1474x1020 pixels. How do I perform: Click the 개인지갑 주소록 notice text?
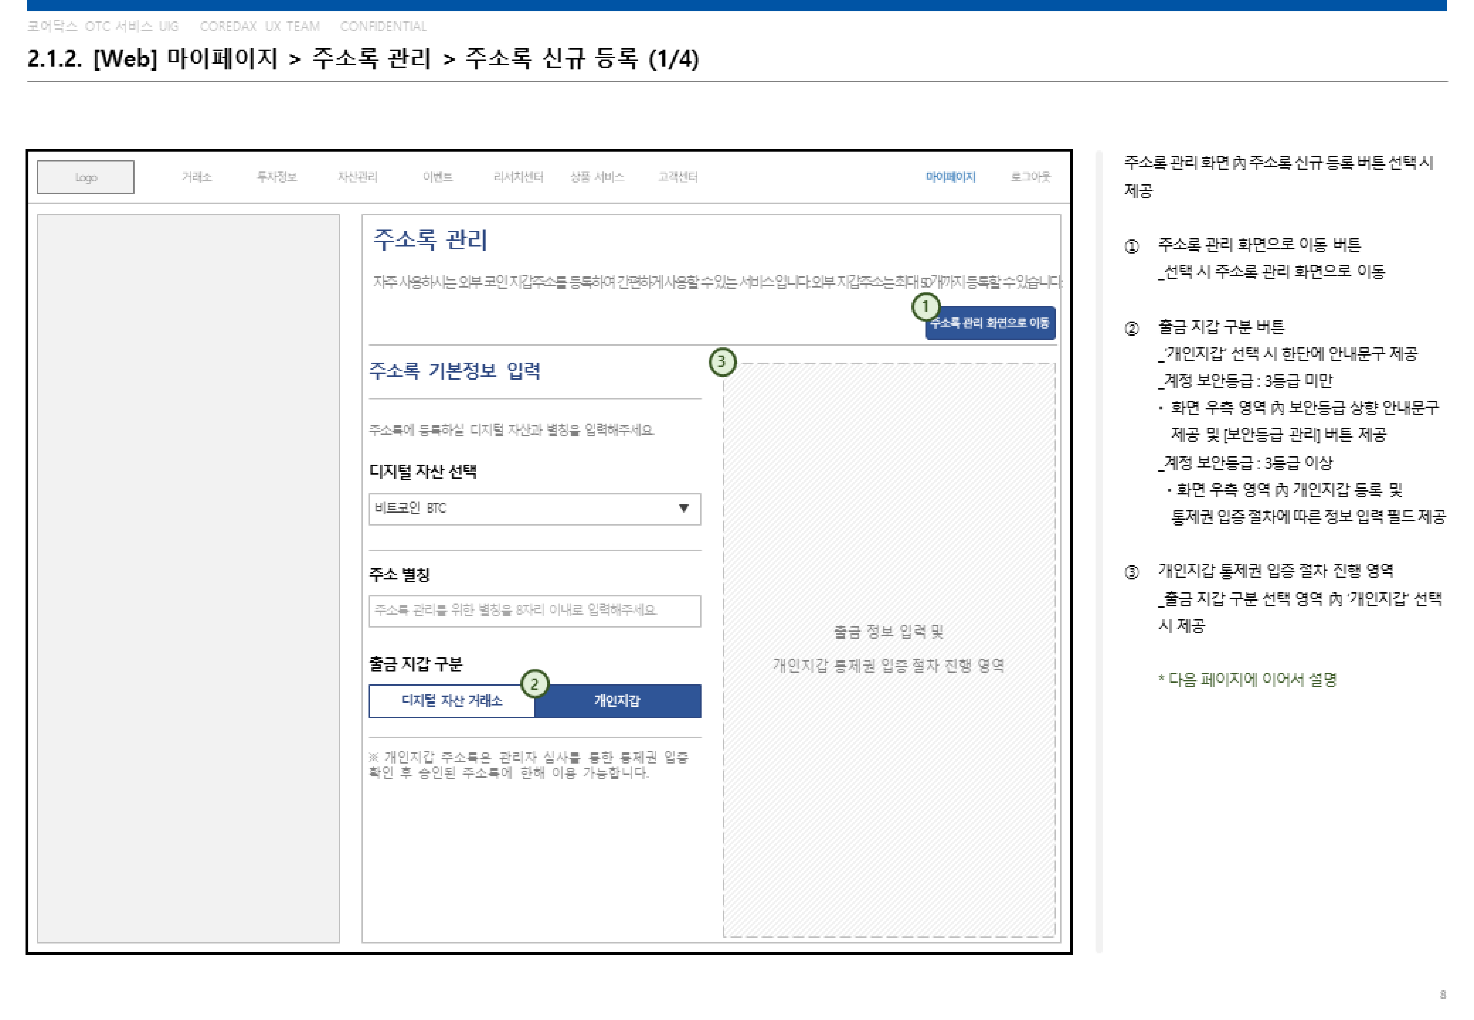[529, 766]
